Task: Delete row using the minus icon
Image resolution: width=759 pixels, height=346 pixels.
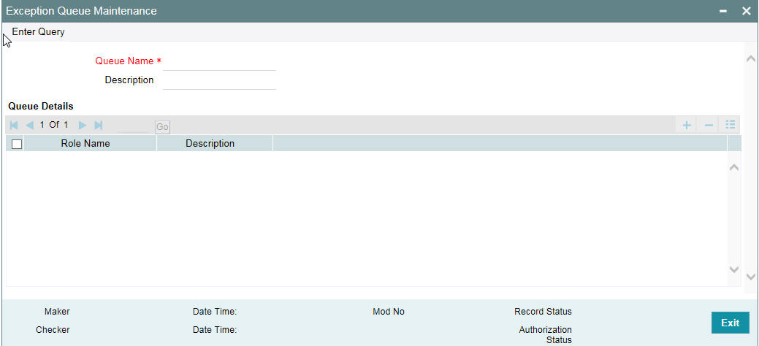Action: (x=709, y=126)
